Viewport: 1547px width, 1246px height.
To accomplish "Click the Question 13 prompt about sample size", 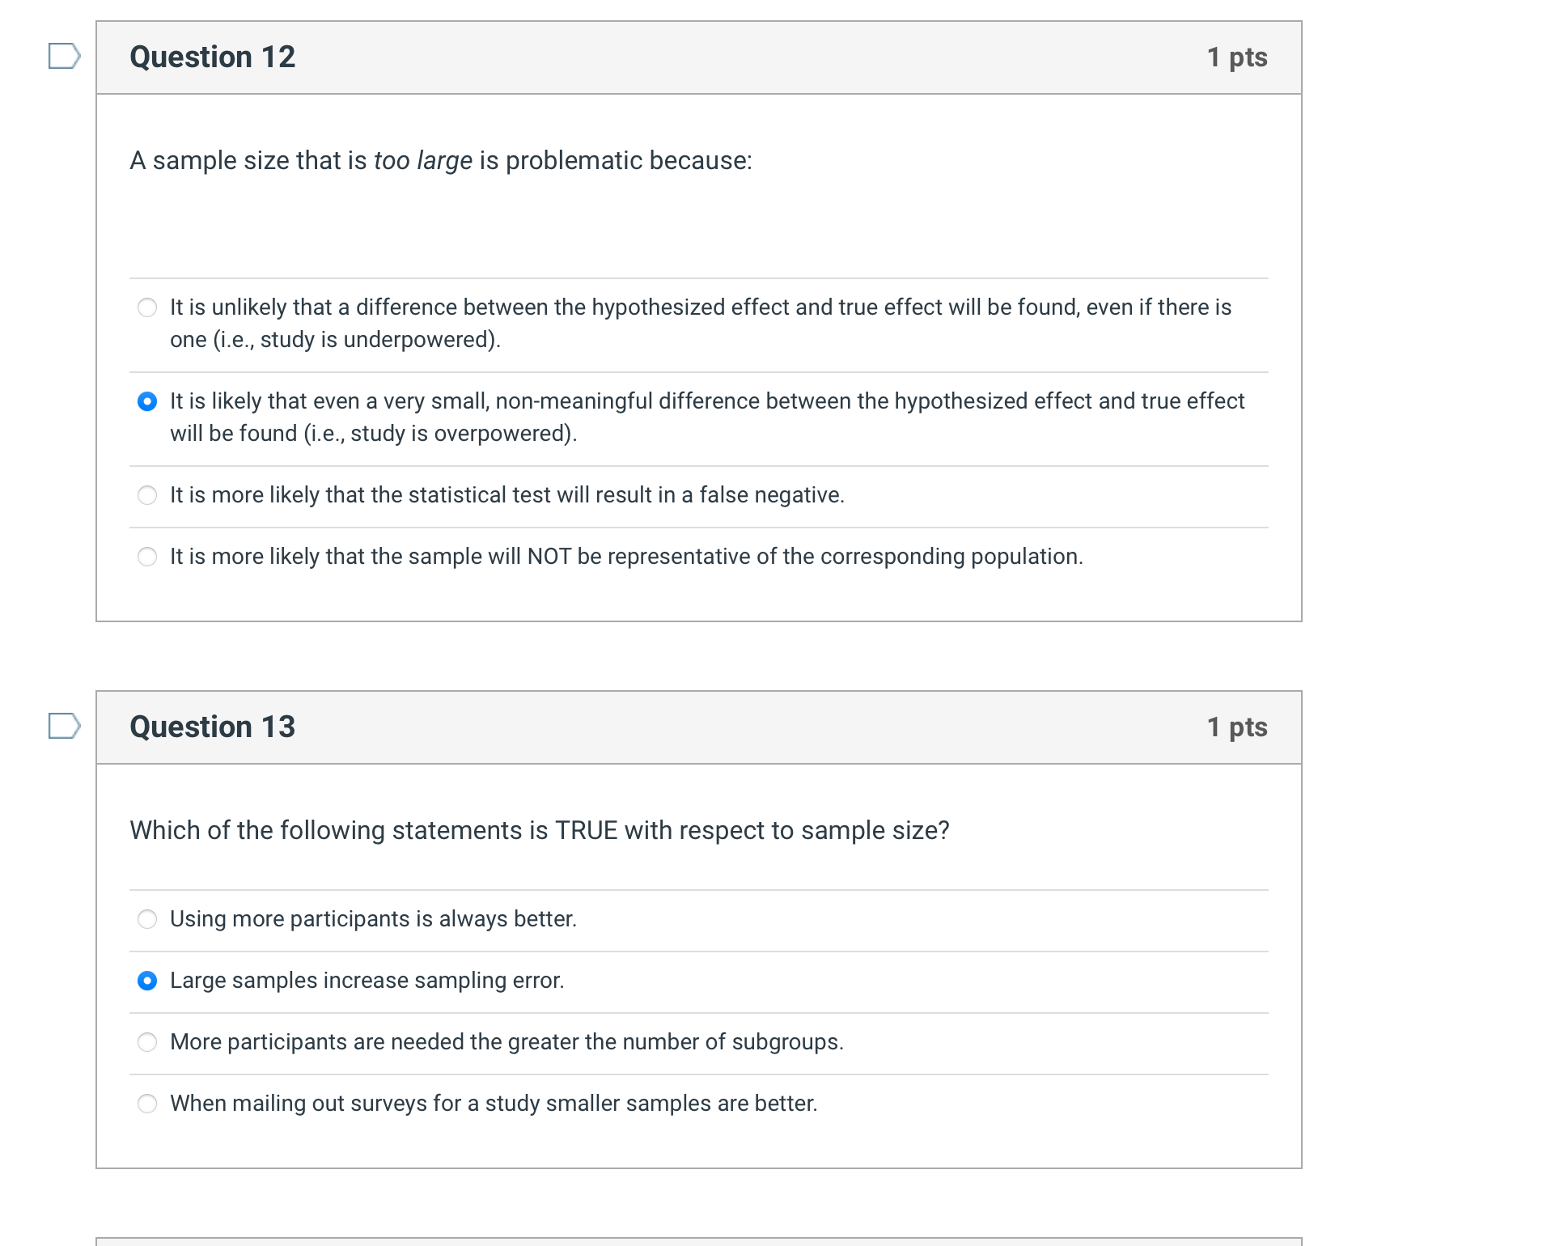I will pyautogui.click(x=540, y=831).
